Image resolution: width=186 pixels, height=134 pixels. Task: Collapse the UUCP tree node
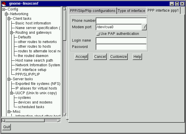click(12, 93)
